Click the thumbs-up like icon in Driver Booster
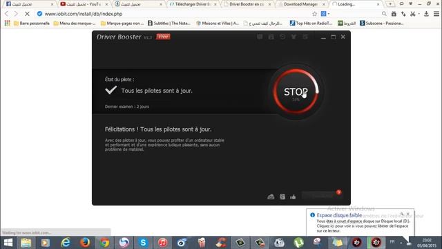 click(293, 196)
